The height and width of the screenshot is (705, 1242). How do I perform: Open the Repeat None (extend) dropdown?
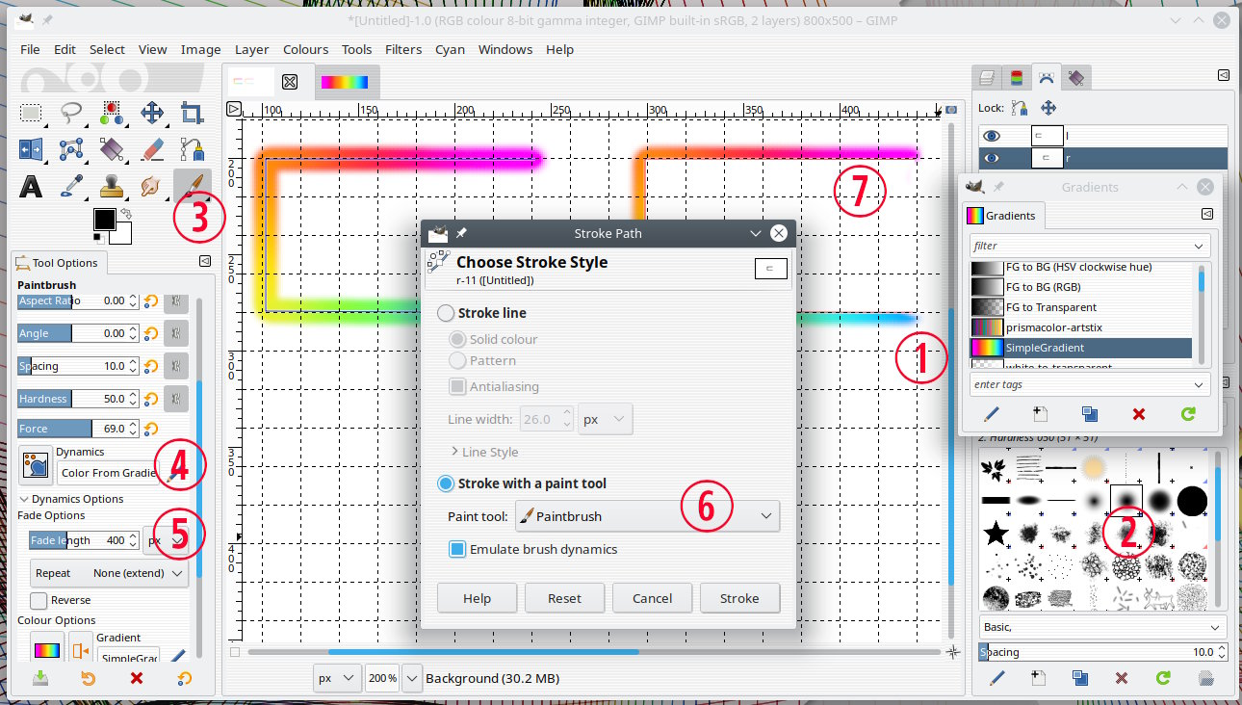click(x=110, y=573)
